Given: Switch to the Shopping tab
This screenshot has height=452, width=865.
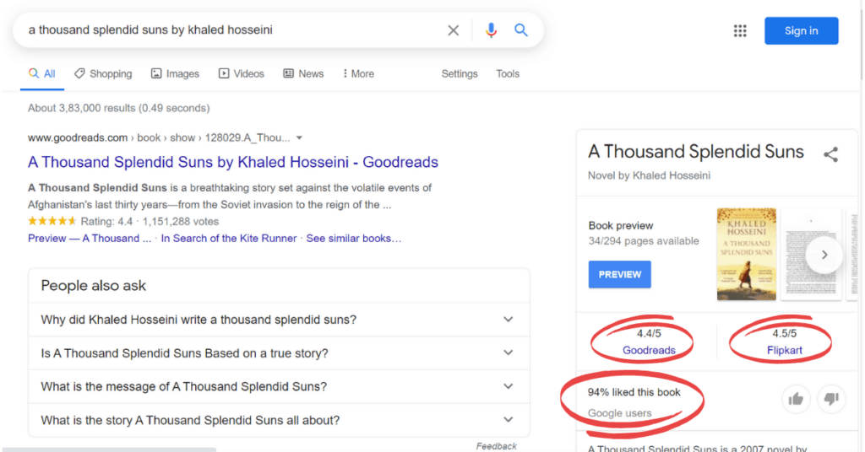Looking at the screenshot, I should click(103, 73).
